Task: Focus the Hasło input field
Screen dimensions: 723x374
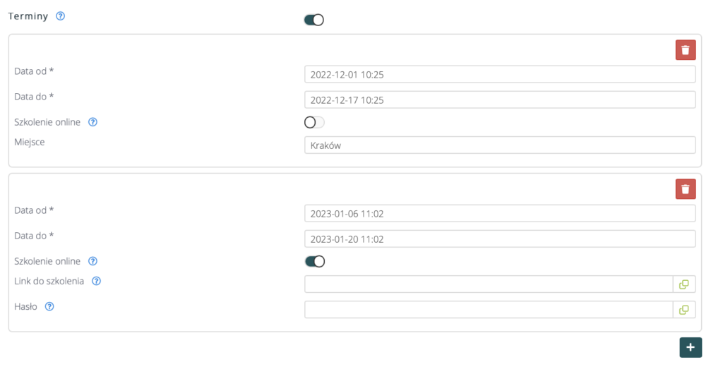Action: (x=488, y=310)
